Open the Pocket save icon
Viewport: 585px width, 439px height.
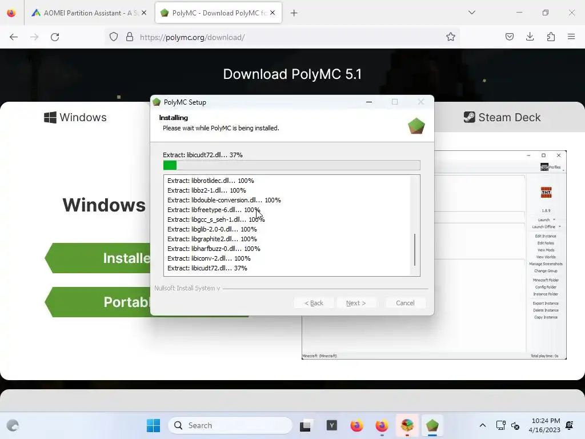click(510, 37)
